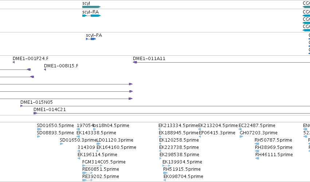Image resolution: width=310 pixels, height=182 pixels.
Task: Click the EK164160.5prime label
Action: [x=116, y=147]
